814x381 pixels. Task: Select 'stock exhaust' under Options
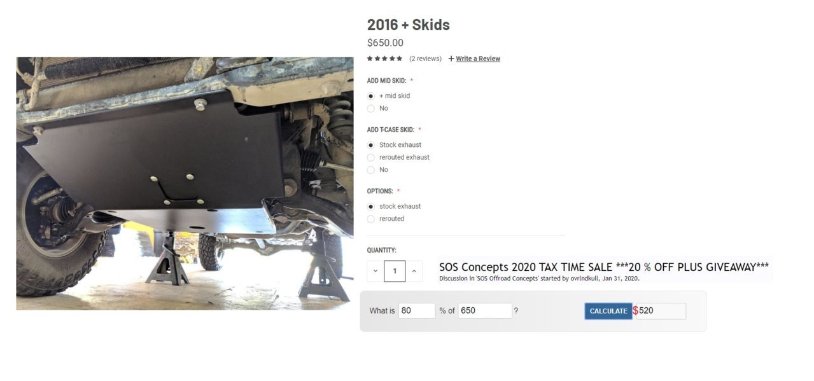[371, 207]
